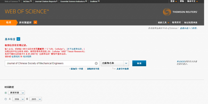The width and height of the screenshot is (208, 104).
Task: Clear the search text with the X icon
Action: [96, 63]
